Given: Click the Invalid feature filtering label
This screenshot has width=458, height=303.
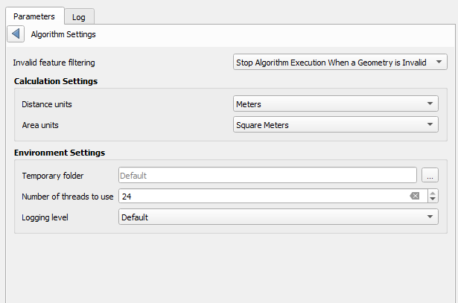Looking at the screenshot, I should 54,63.
